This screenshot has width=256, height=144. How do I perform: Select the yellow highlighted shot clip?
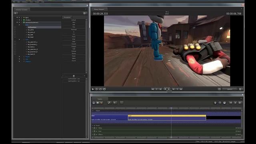coord(167,118)
